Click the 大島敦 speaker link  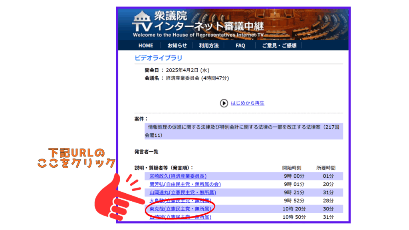[180, 200]
